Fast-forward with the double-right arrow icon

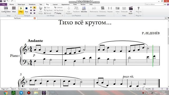pyautogui.click(x=34, y=10)
